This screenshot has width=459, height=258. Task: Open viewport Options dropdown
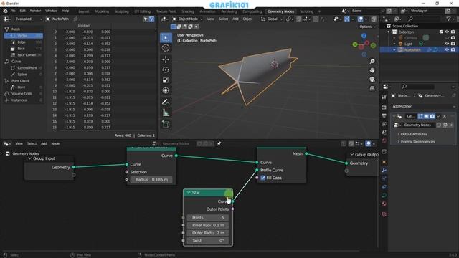367,27
